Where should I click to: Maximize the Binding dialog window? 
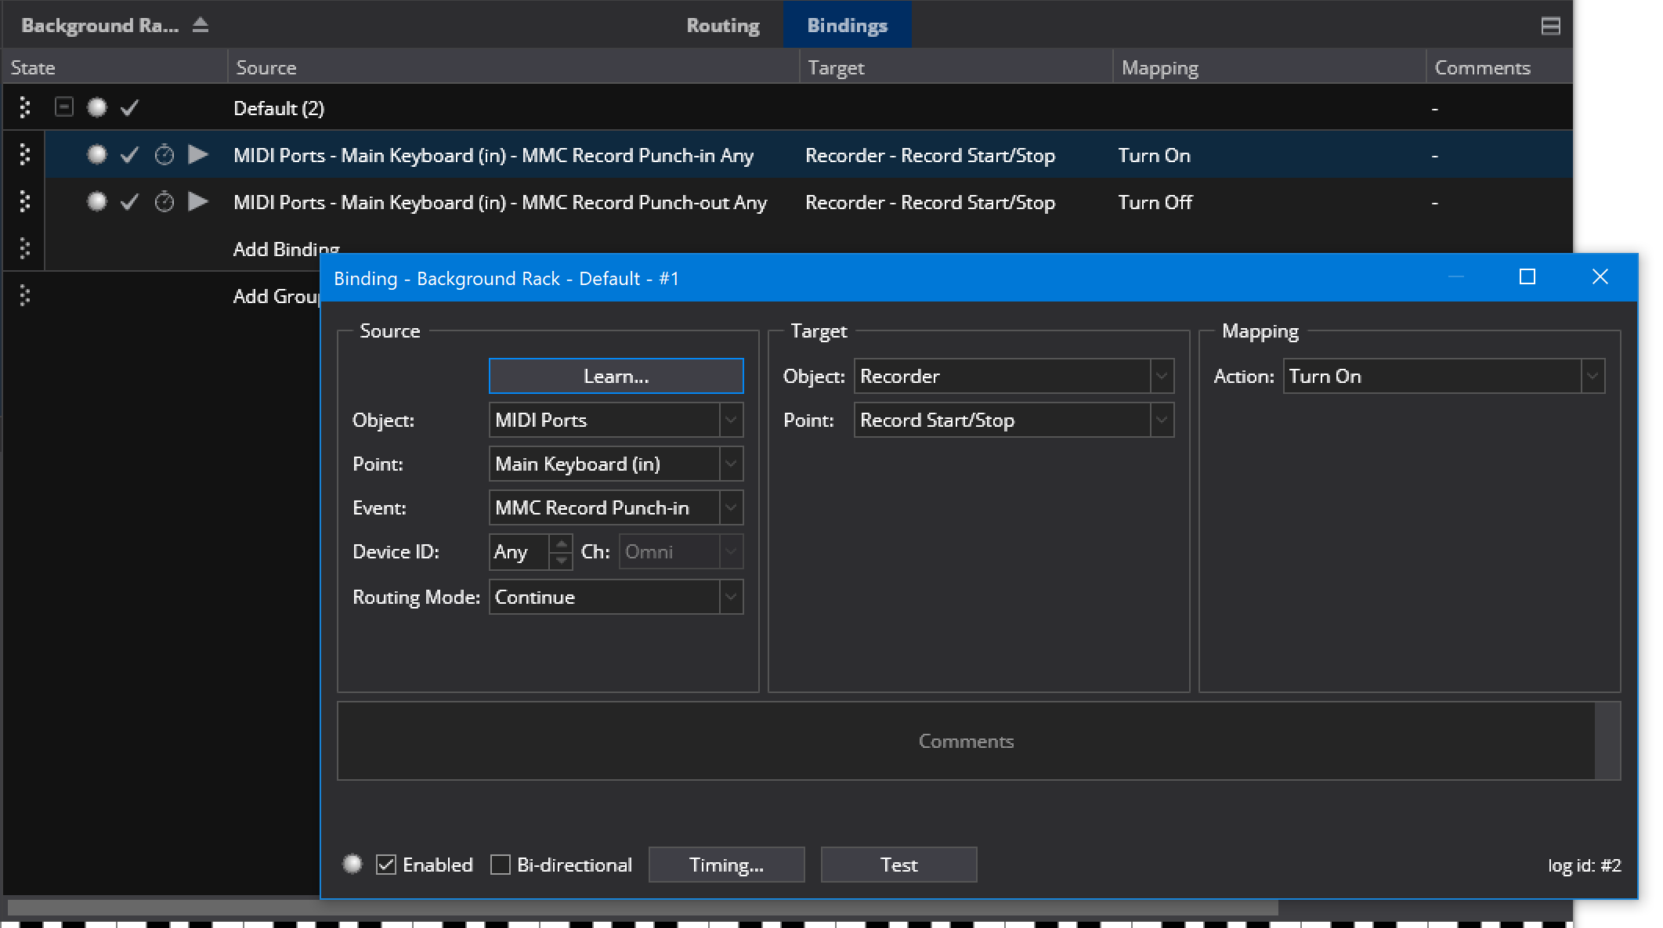(1527, 277)
